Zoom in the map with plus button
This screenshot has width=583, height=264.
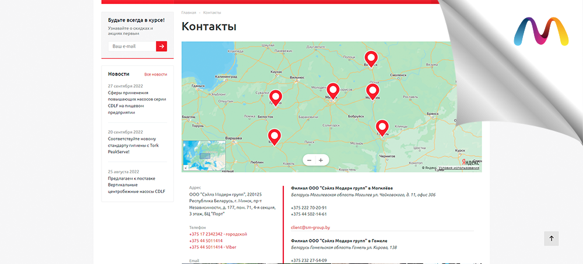pyautogui.click(x=321, y=160)
